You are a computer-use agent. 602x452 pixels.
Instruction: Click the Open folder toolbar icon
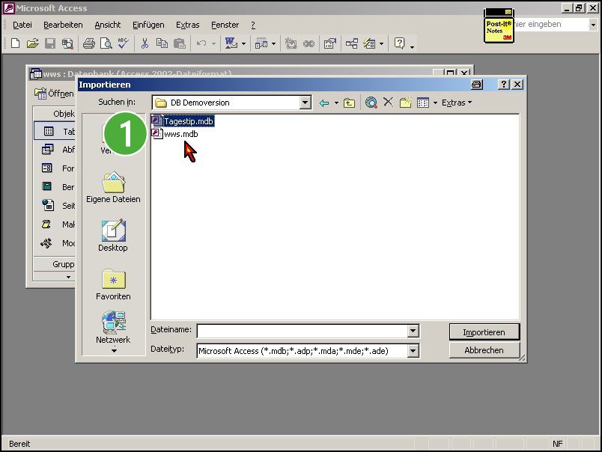click(33, 43)
